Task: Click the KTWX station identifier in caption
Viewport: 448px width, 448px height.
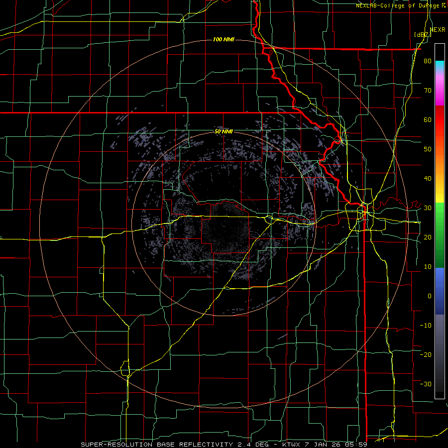Action: (x=291, y=445)
